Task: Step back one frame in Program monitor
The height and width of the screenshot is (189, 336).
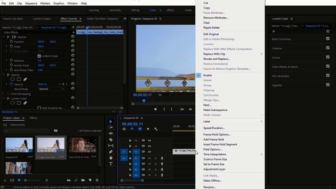Action: (x=190, y=109)
